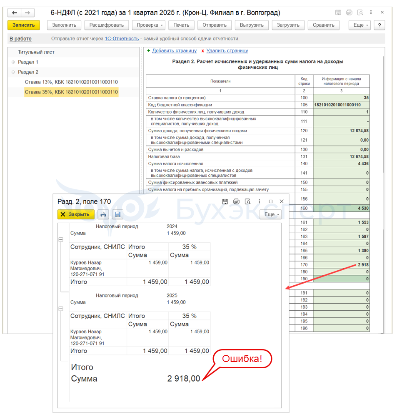Open the three-dot menu in main header
This screenshot has width=407, height=415.
point(371,13)
